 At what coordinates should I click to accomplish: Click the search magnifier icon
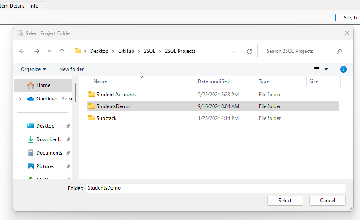[339, 51]
